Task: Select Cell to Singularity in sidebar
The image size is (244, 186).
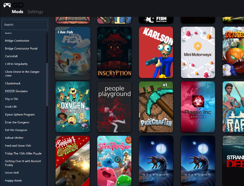Action: pos(17,64)
